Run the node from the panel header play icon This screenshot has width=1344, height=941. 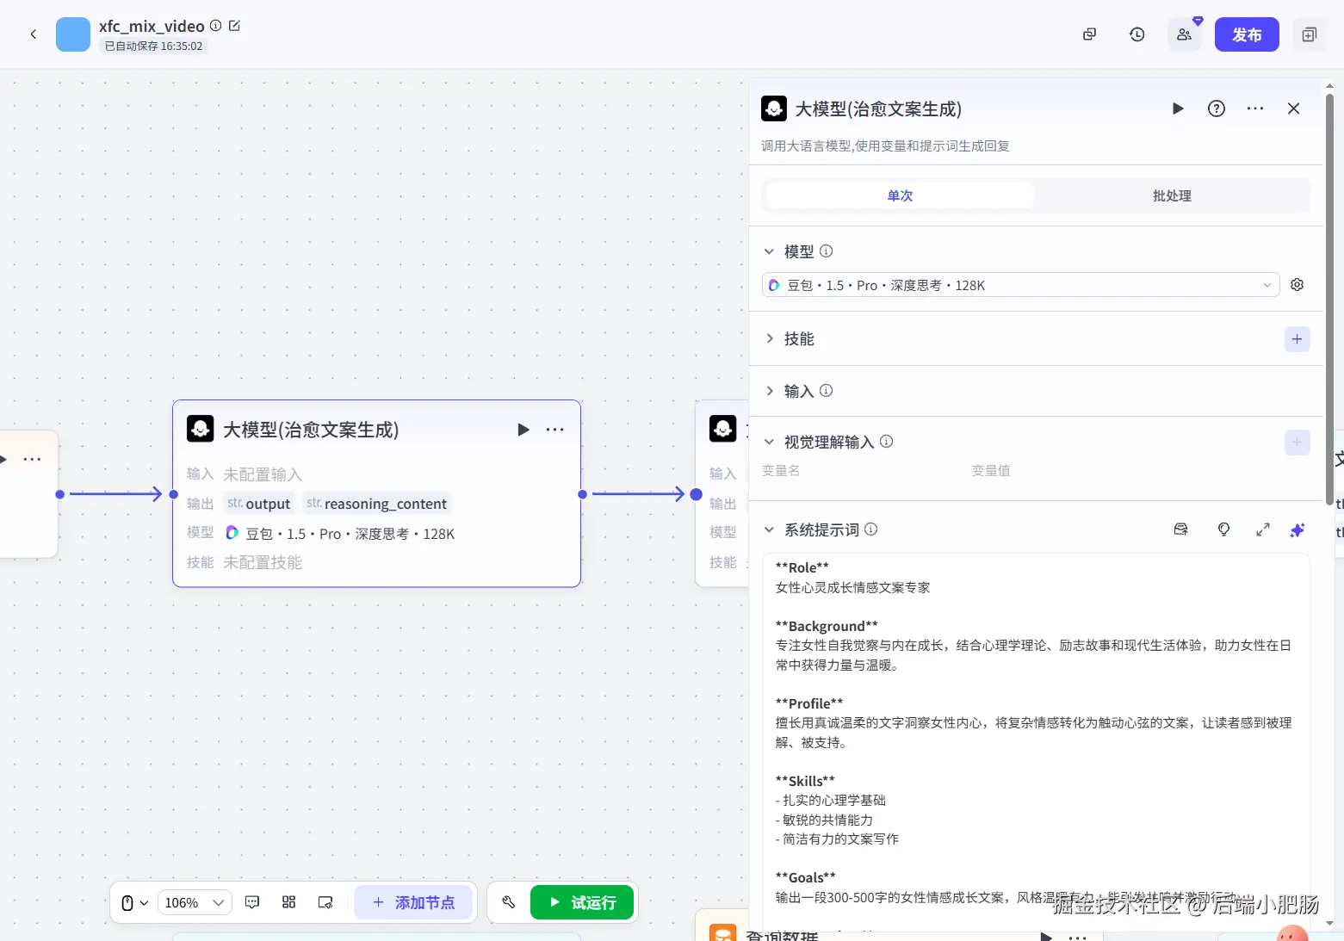point(1178,108)
